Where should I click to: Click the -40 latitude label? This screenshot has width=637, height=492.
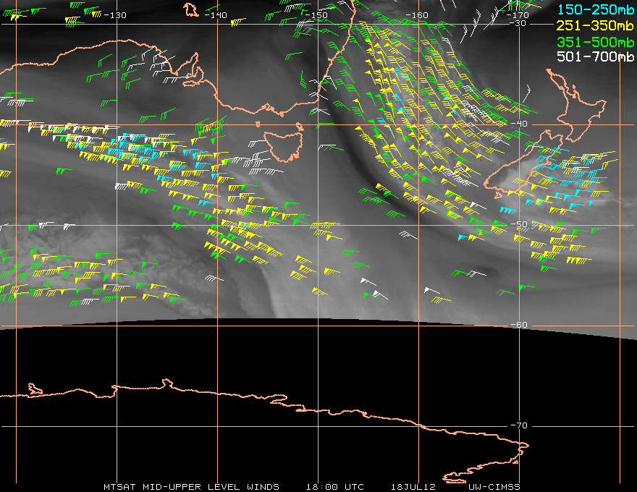(519, 124)
